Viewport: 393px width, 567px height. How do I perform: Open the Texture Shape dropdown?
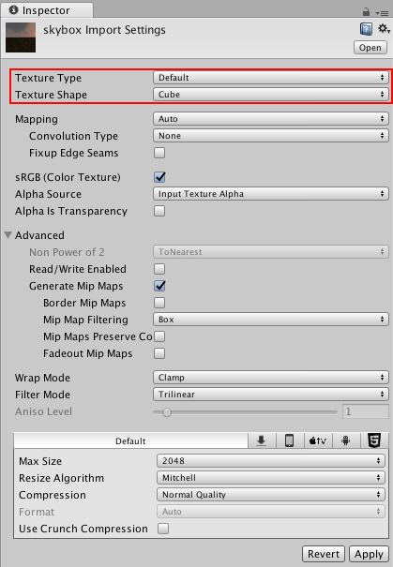(x=271, y=95)
